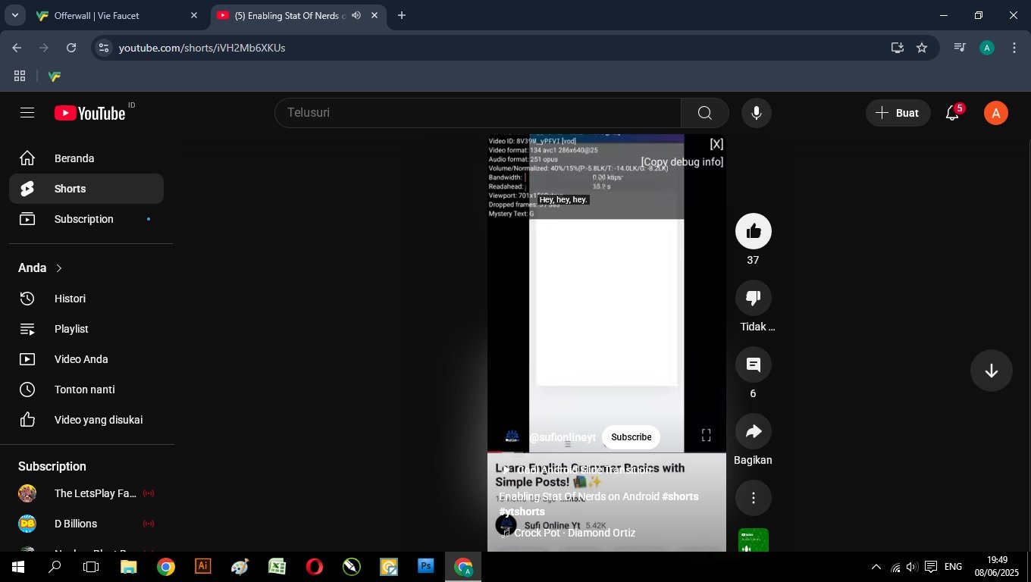Screen dimensions: 1031x582
Task: Switch to the Offerwall | Vie Faucet tab
Action: tap(118, 15)
